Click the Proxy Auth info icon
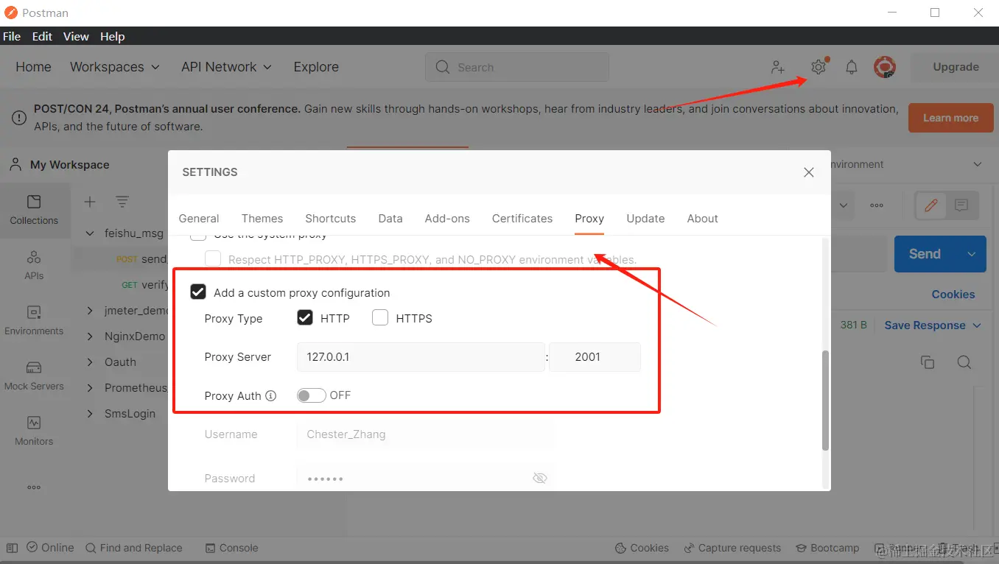The image size is (999, 564). click(271, 395)
